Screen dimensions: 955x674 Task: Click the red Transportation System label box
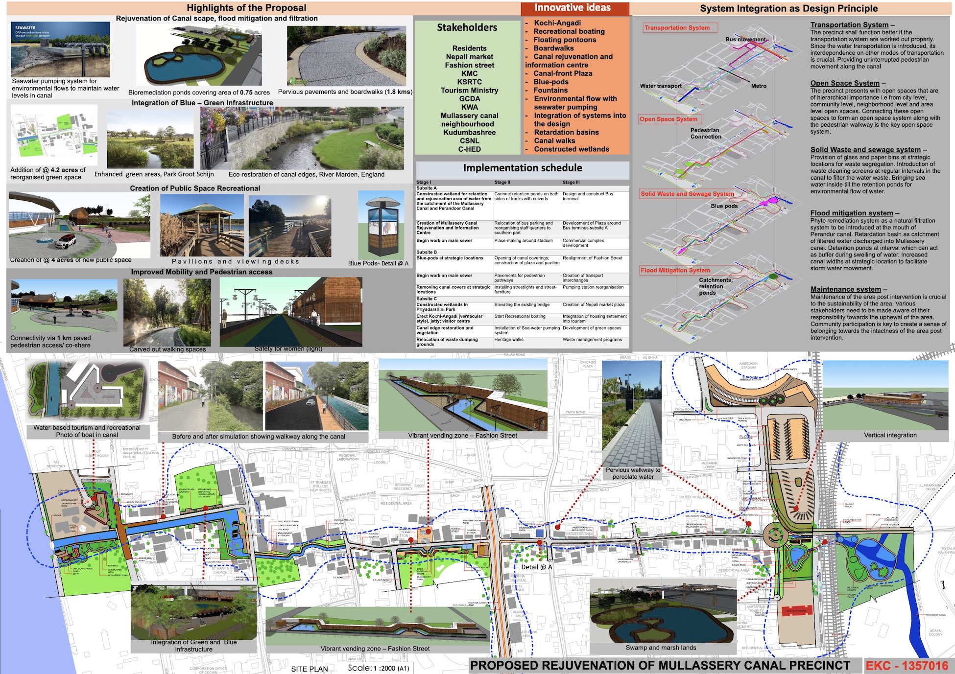click(x=680, y=28)
